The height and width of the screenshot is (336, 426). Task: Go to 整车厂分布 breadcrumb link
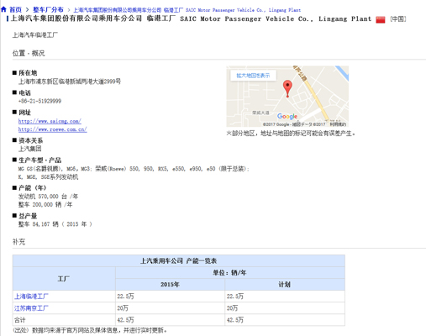[x=48, y=10]
